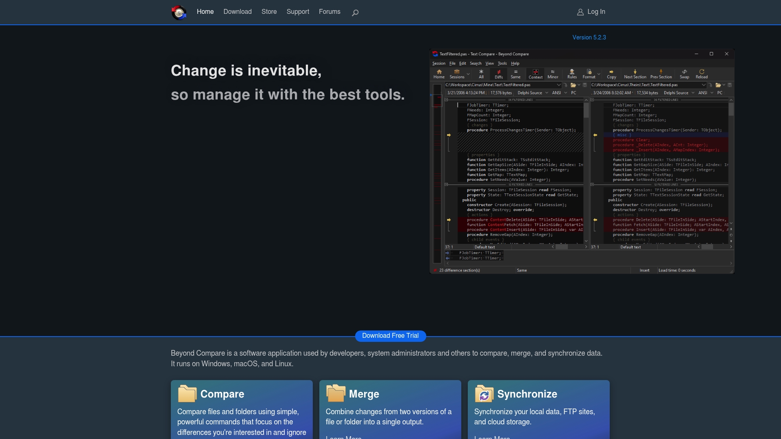Click the copy arrow beside right Delete procedure line
This screenshot has width=781, height=439.
pos(595,220)
